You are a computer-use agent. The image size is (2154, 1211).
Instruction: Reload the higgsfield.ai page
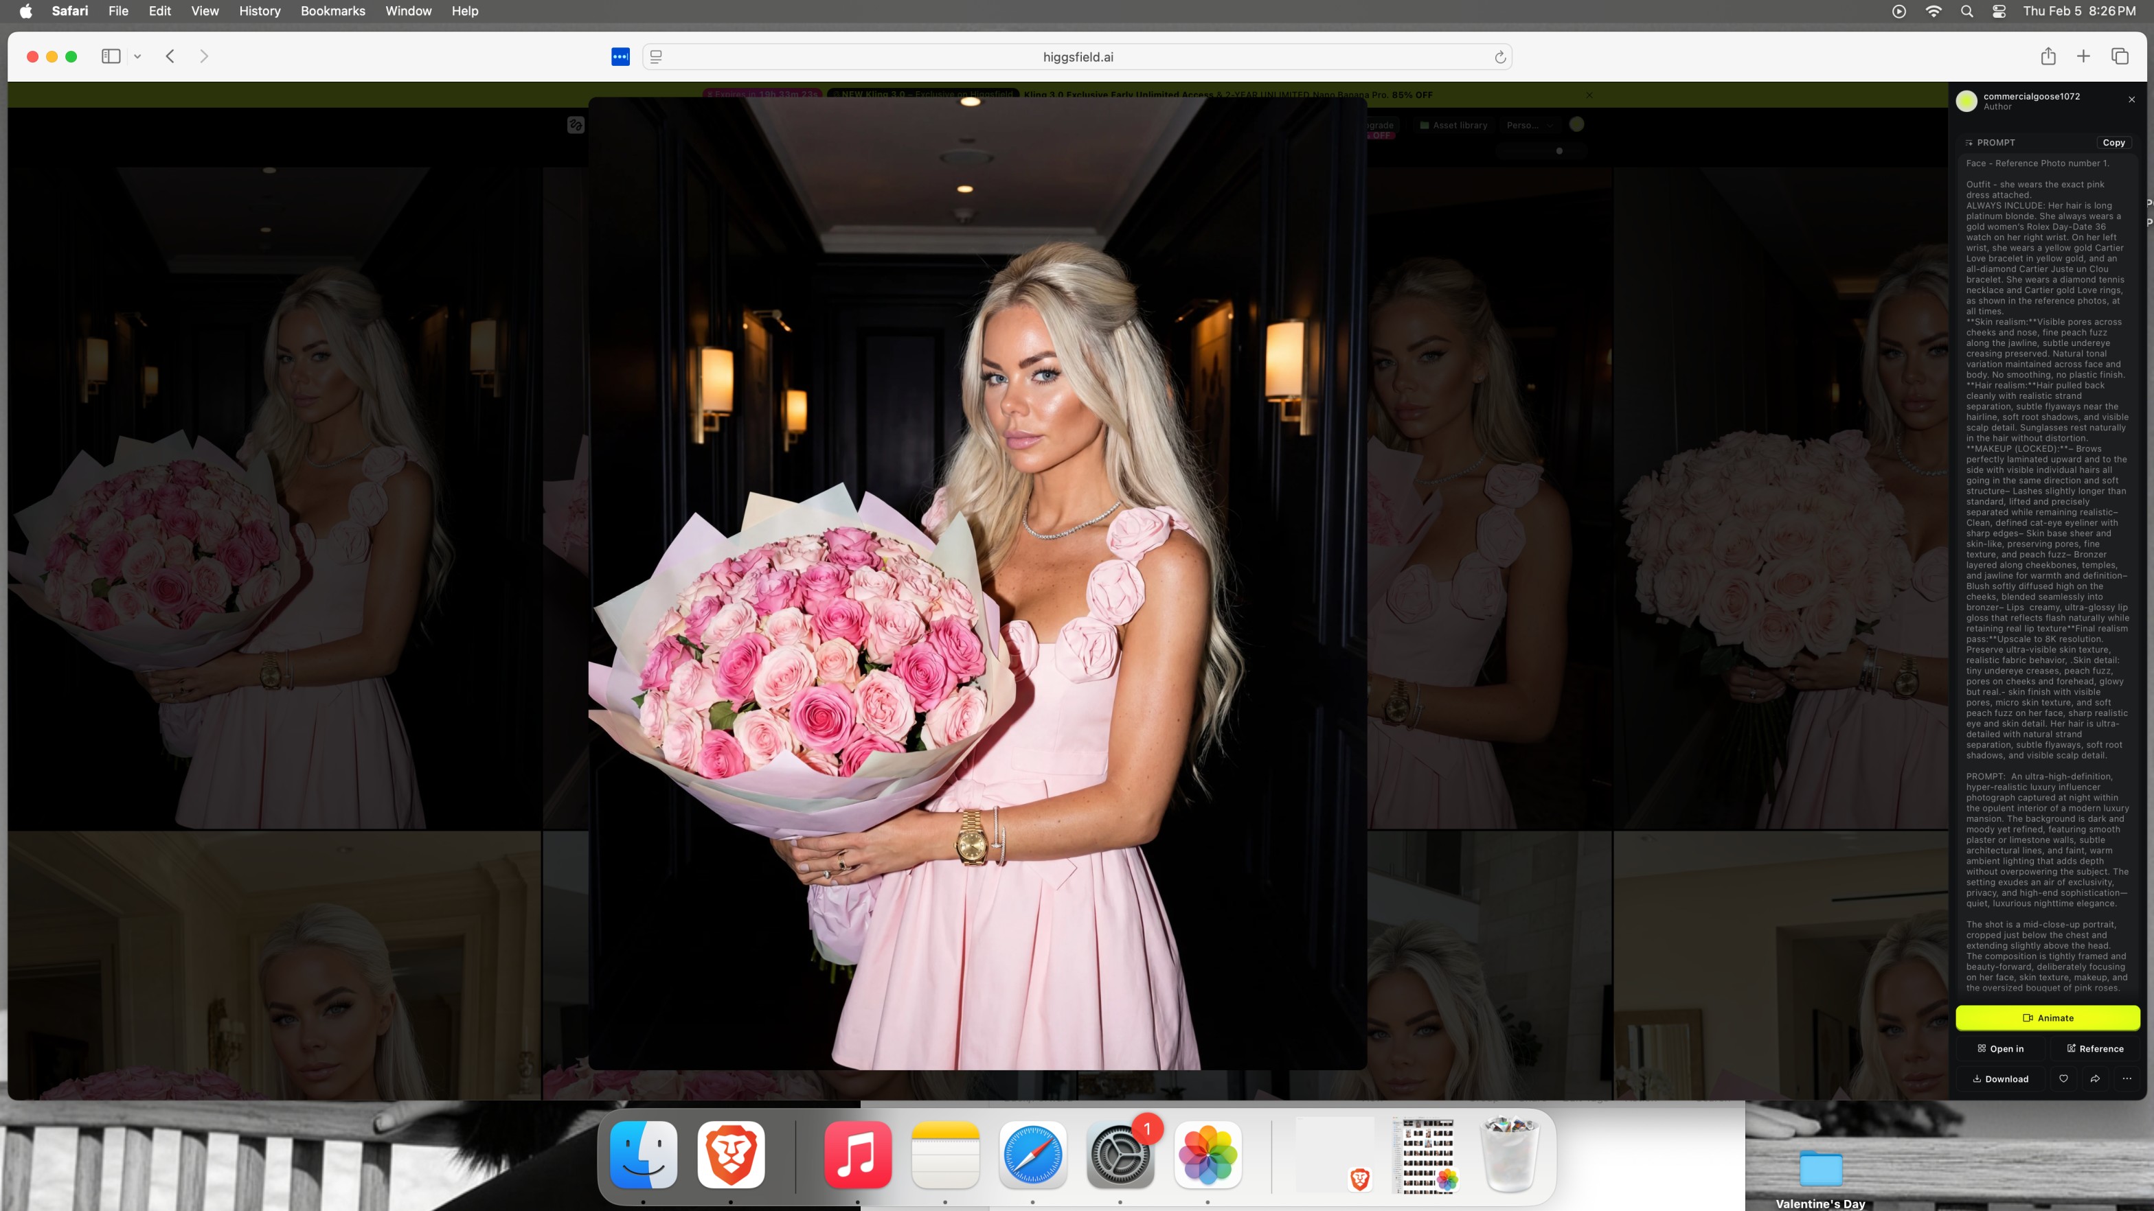(x=1499, y=57)
